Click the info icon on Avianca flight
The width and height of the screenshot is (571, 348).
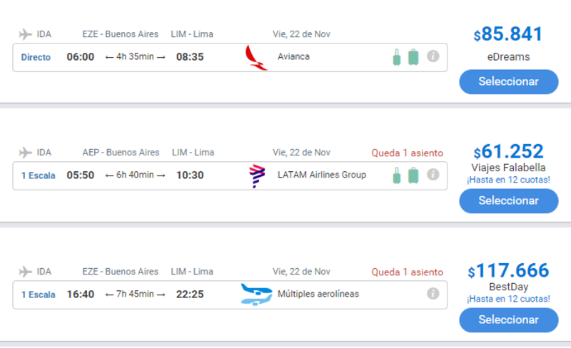click(x=433, y=56)
